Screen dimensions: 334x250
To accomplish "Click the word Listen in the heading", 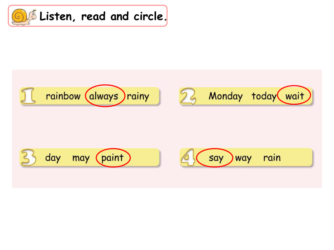I will [56, 16].
